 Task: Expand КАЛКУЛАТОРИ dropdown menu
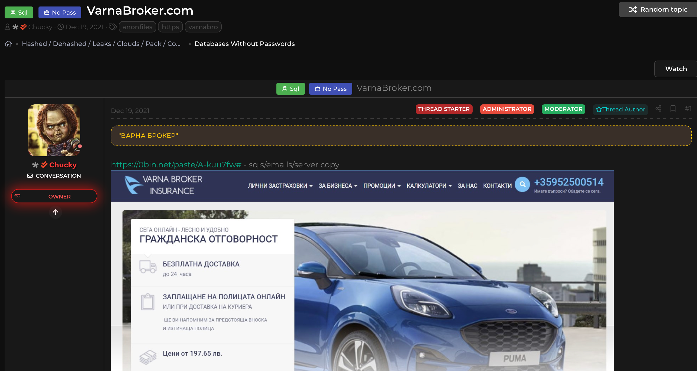pyautogui.click(x=429, y=186)
